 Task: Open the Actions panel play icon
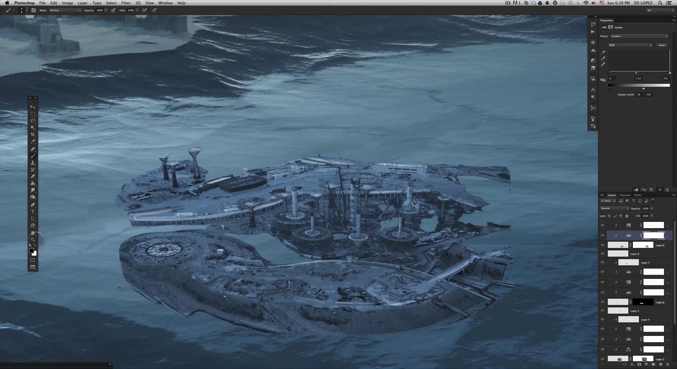coord(593,32)
